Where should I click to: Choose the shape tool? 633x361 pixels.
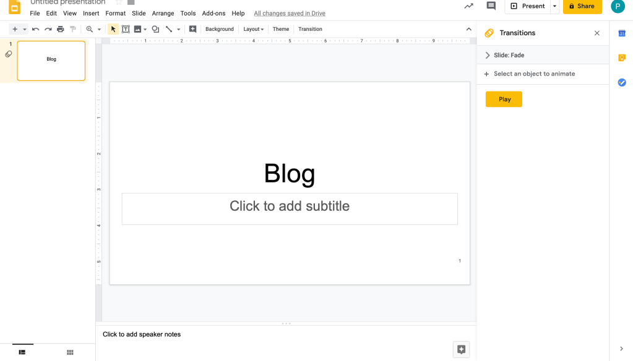155,29
